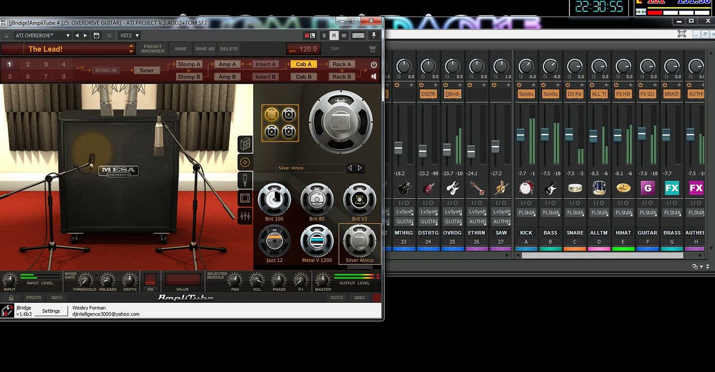
Task: Go to previous speaker with left arrow
Action: point(350,168)
